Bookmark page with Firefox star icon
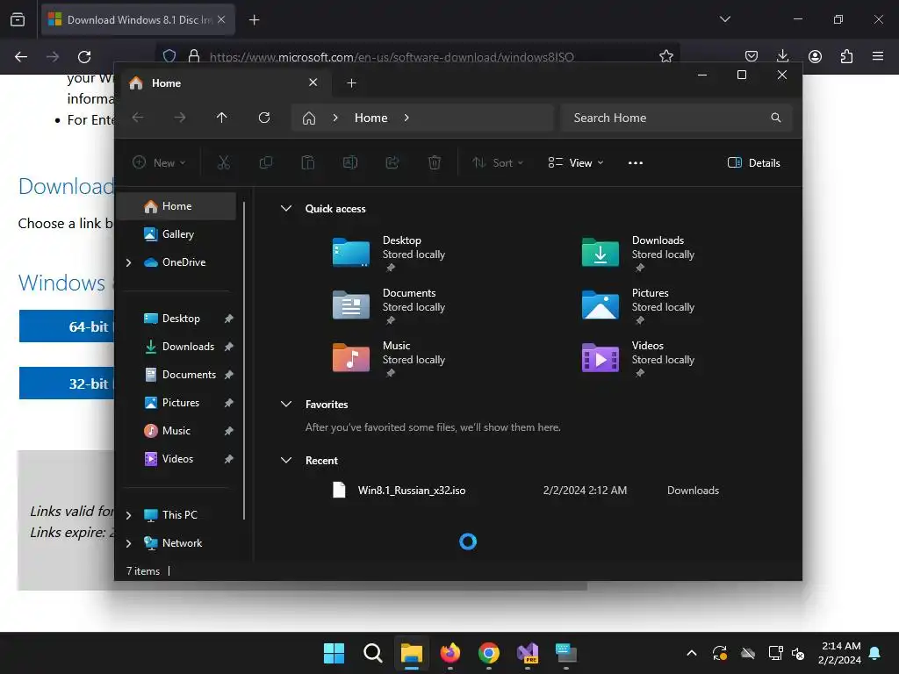This screenshot has width=899, height=674. click(x=665, y=56)
